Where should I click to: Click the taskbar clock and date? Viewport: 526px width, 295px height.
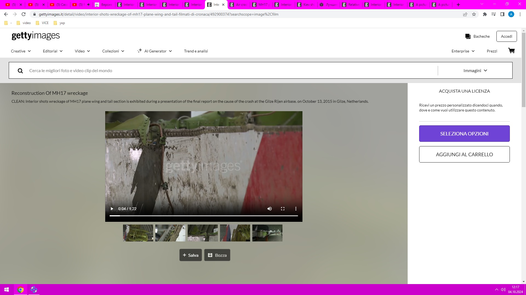[x=515, y=290]
